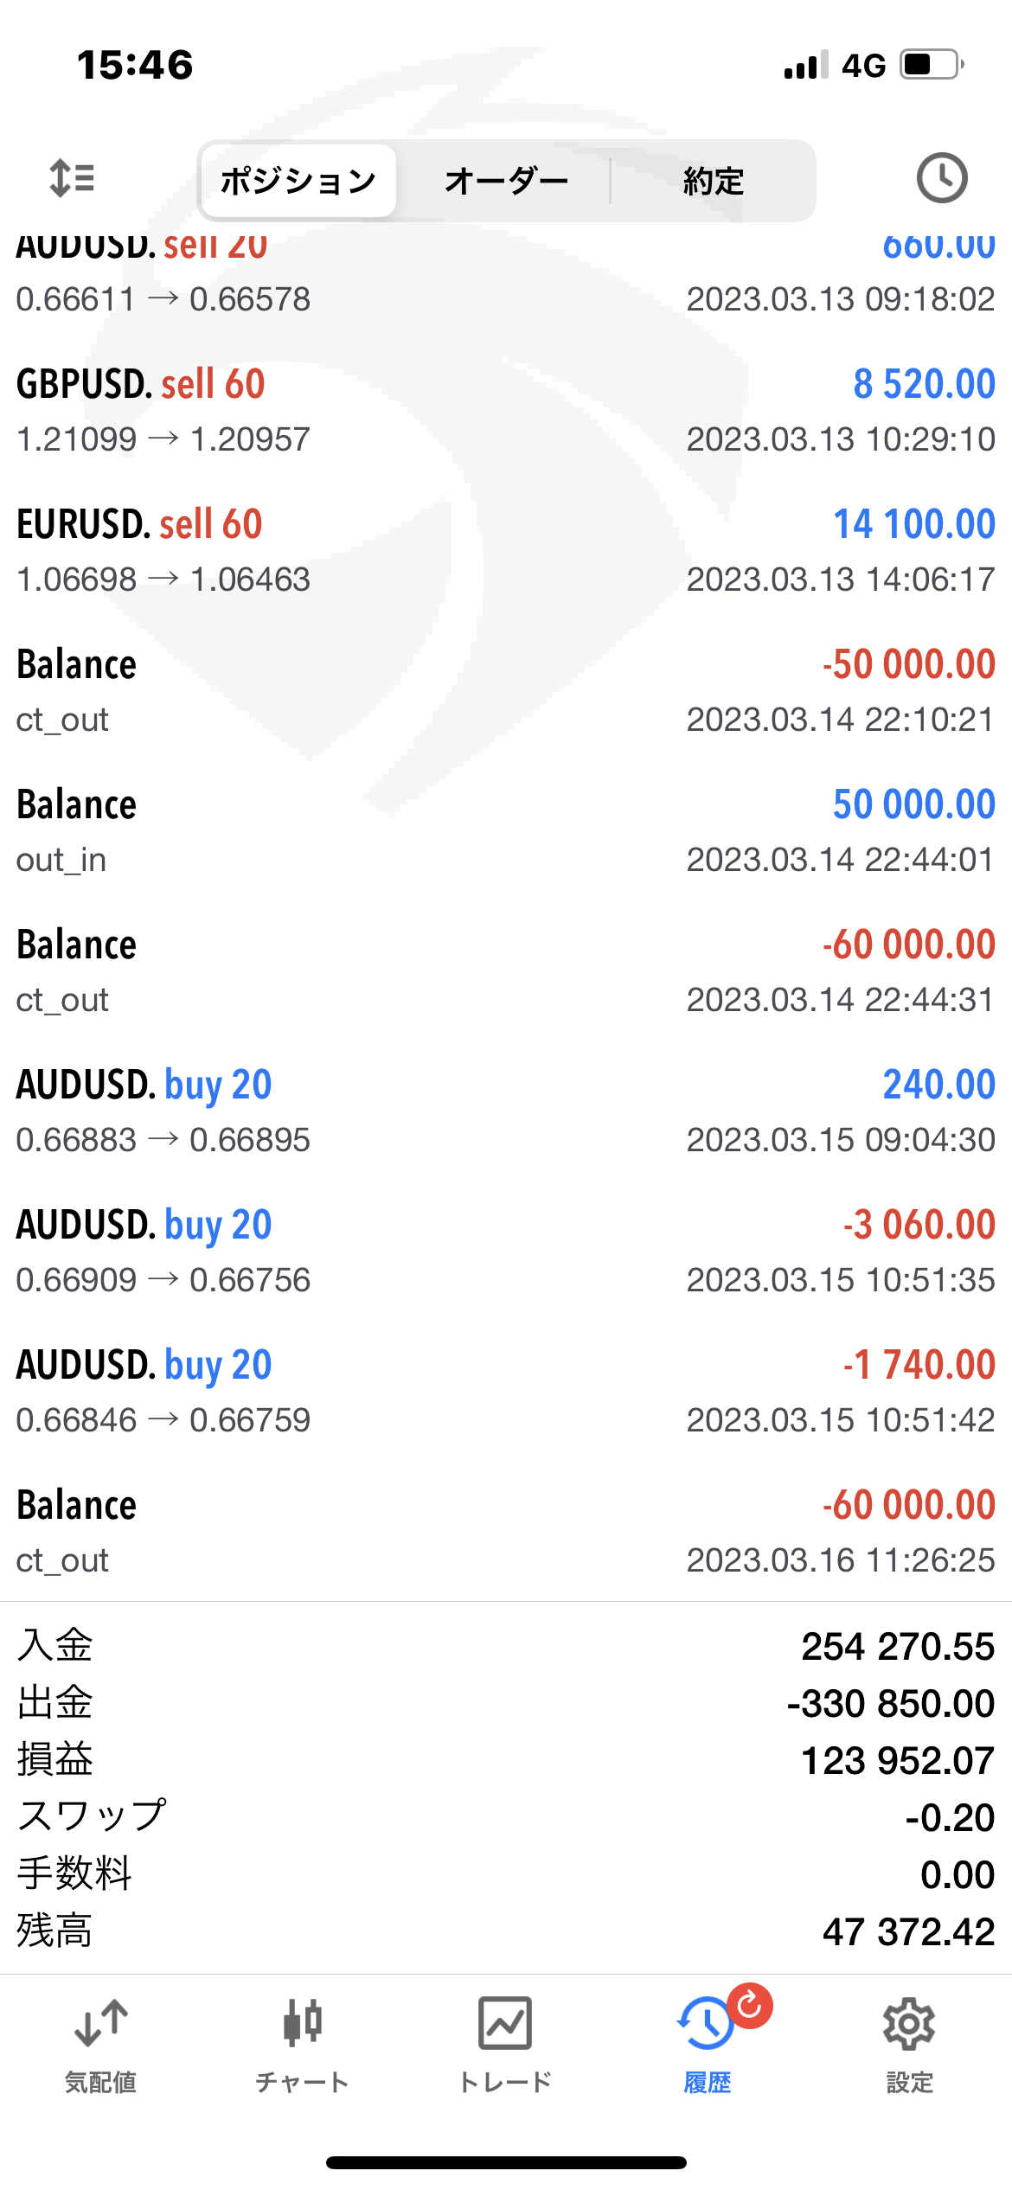Screen dimensions: 1012x2190
Task: Open the 履歴 history tab
Action: [706, 2045]
